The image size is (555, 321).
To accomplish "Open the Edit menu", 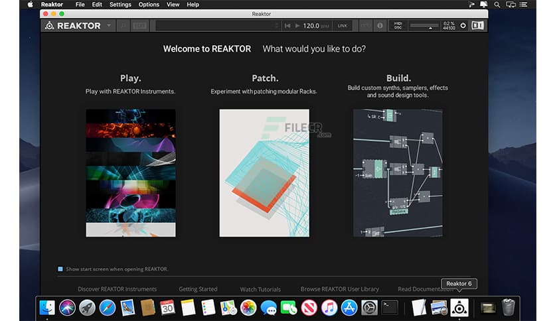I will 97,5.
